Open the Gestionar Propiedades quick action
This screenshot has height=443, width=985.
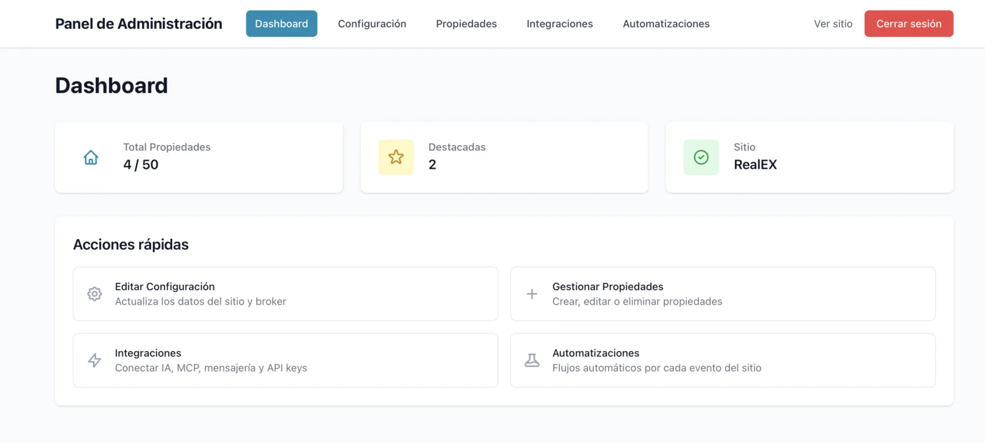(x=723, y=294)
